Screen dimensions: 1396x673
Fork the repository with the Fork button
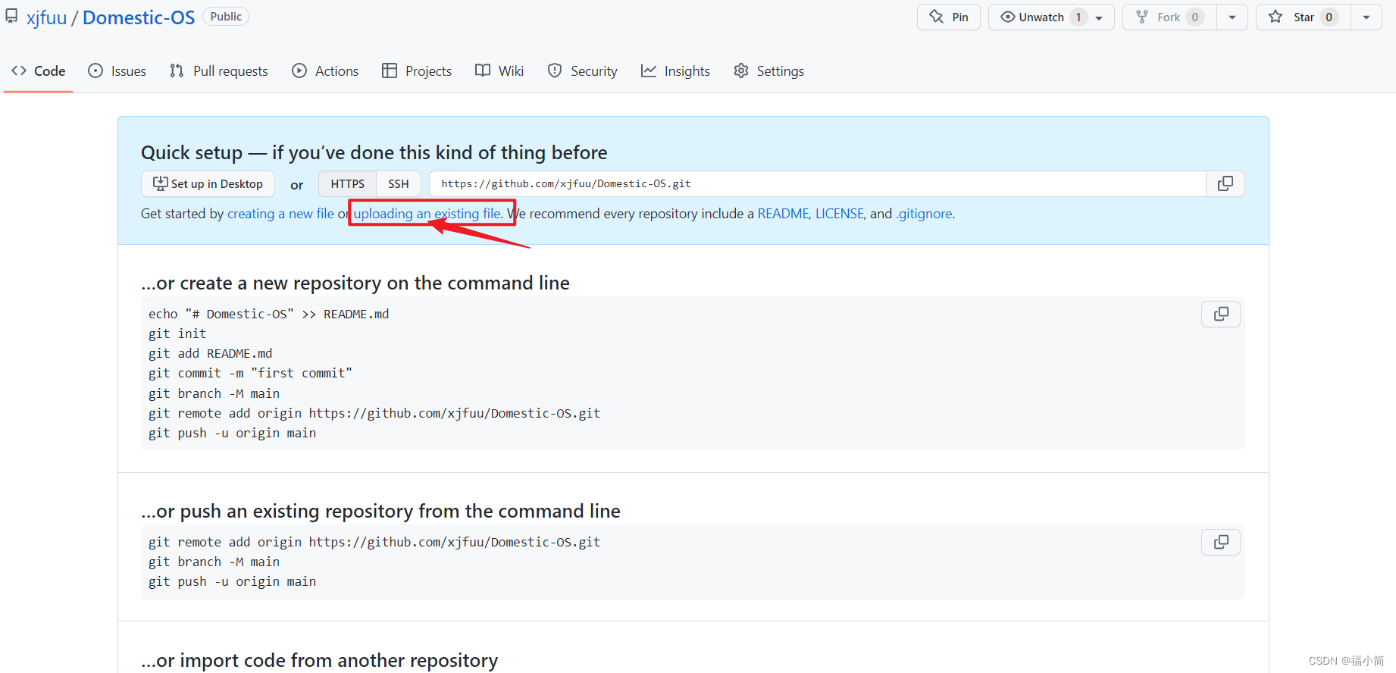tap(1169, 17)
